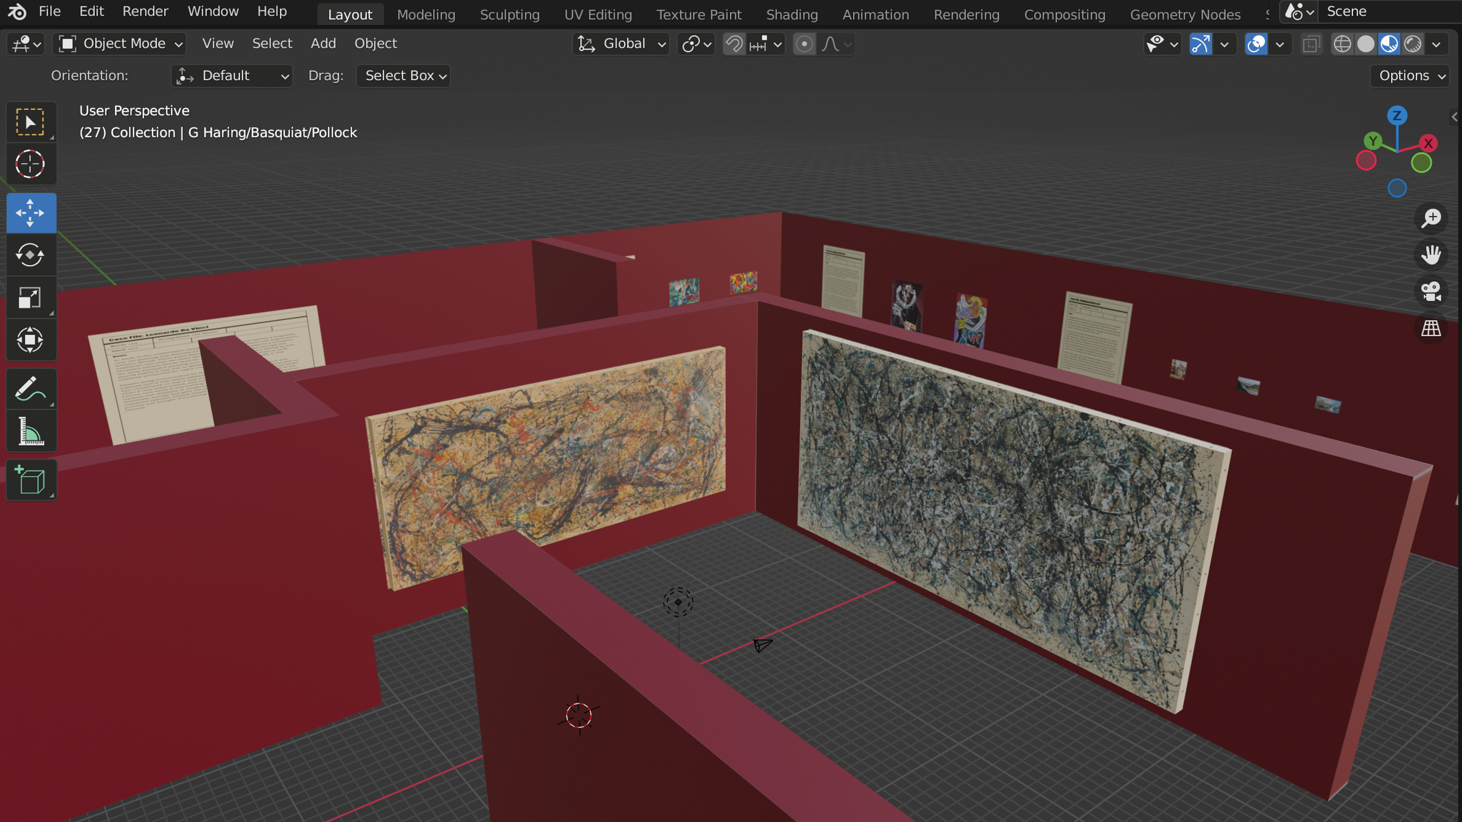This screenshot has height=822, width=1462.
Task: Pick the Annotate pencil tool
Action: click(x=30, y=389)
